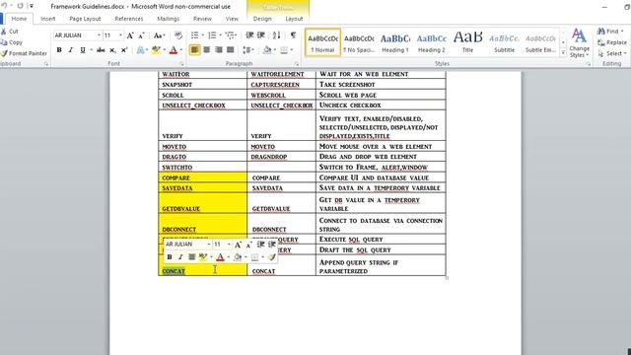631x355 pixels.
Task: Click the DRAGNDROP table cell
Action: 281,157
